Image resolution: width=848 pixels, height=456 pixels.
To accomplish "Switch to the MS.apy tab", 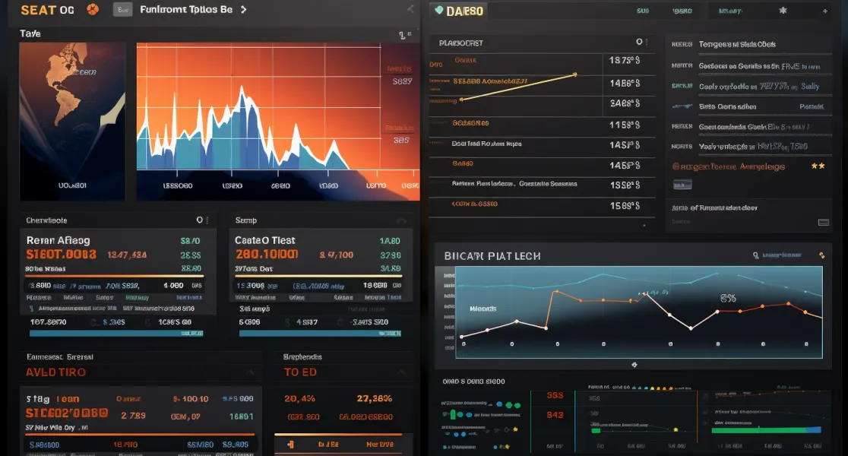I will 729,11.
